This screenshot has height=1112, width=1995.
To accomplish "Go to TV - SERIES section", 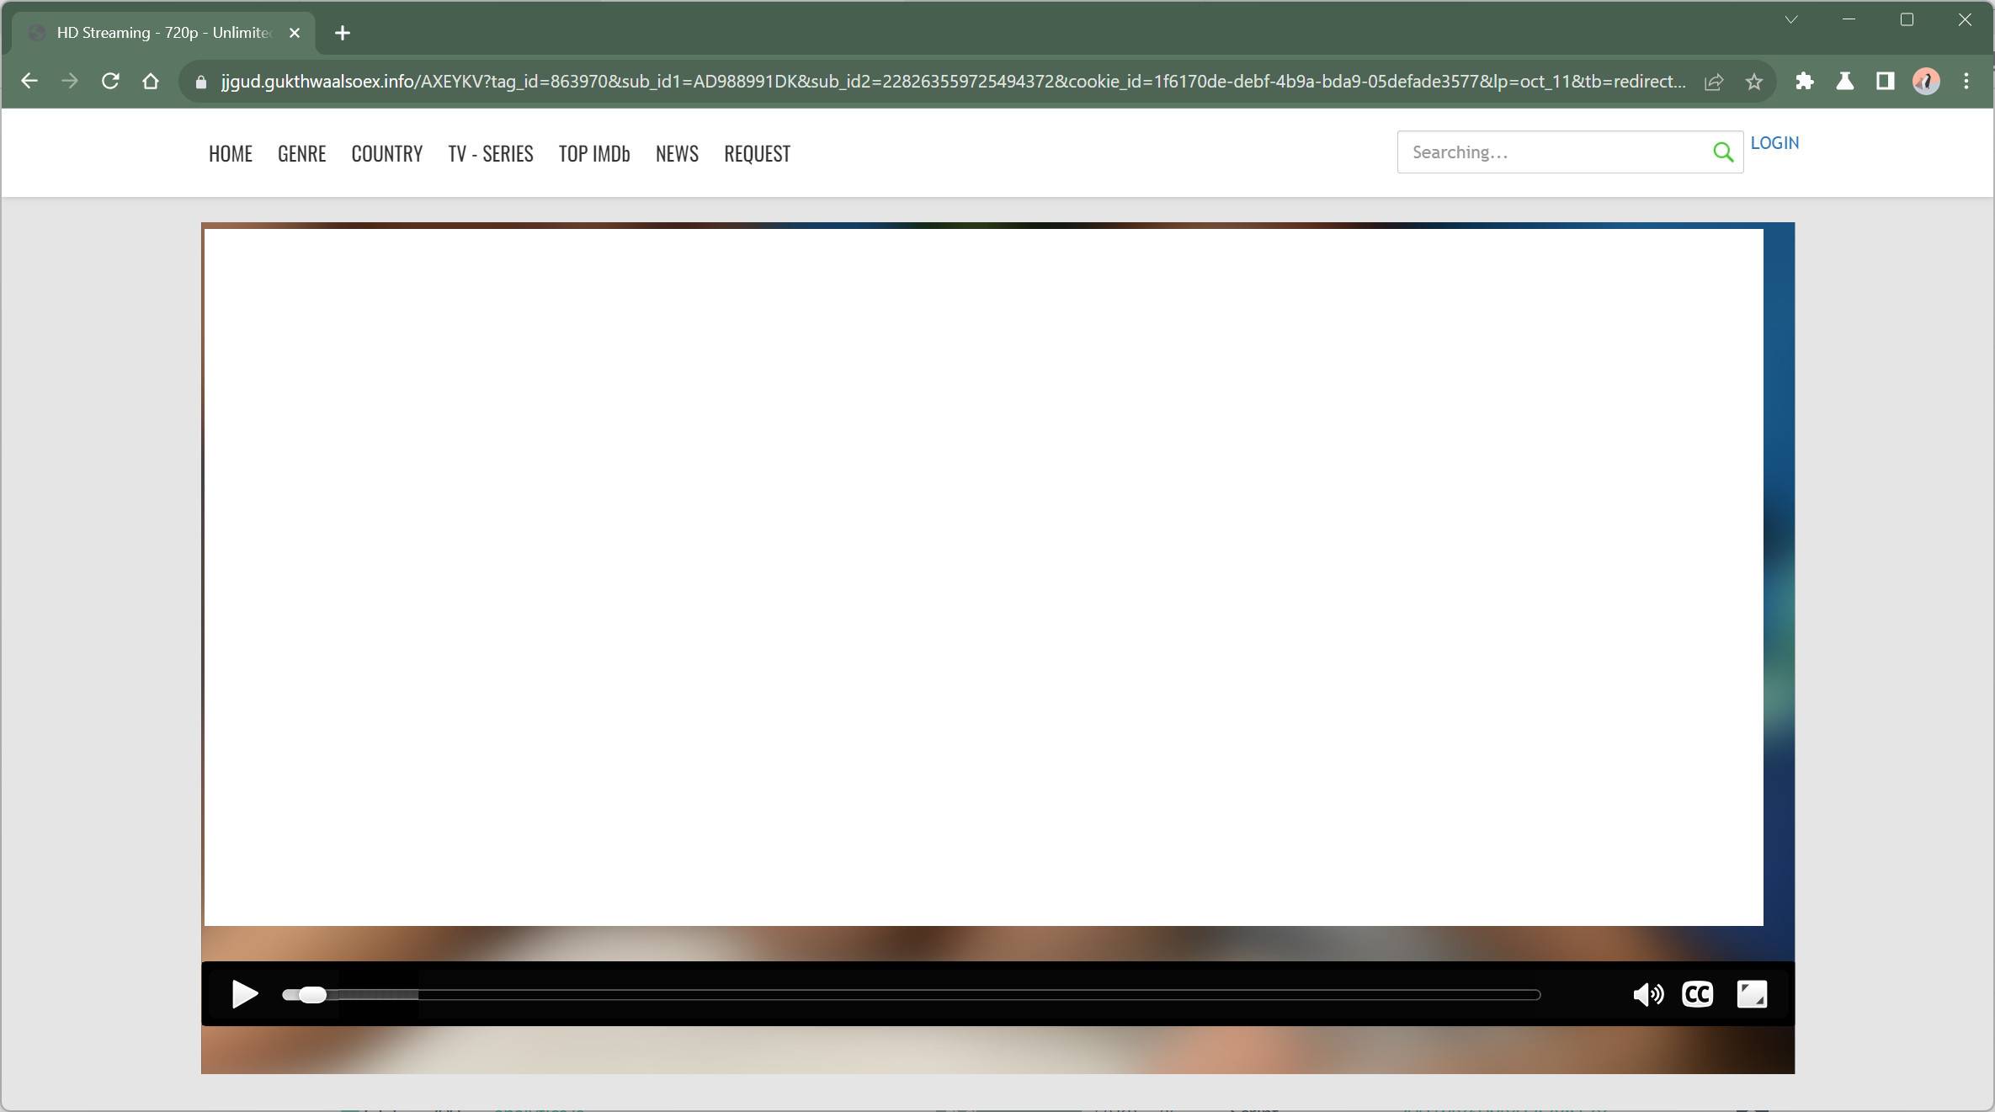I will [x=490, y=153].
